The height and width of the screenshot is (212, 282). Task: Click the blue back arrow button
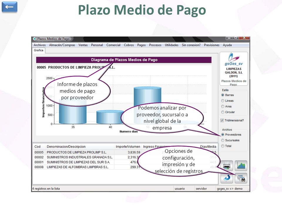(9, 7)
